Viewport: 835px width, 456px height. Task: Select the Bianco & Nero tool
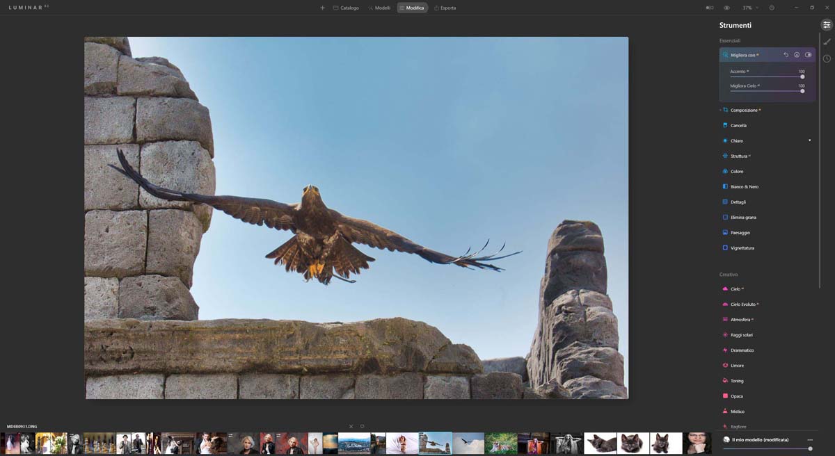click(744, 187)
